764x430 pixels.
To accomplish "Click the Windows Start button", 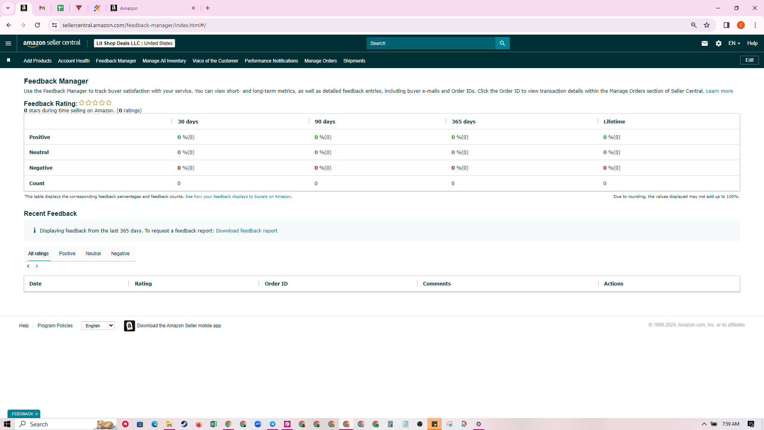I will point(7,424).
